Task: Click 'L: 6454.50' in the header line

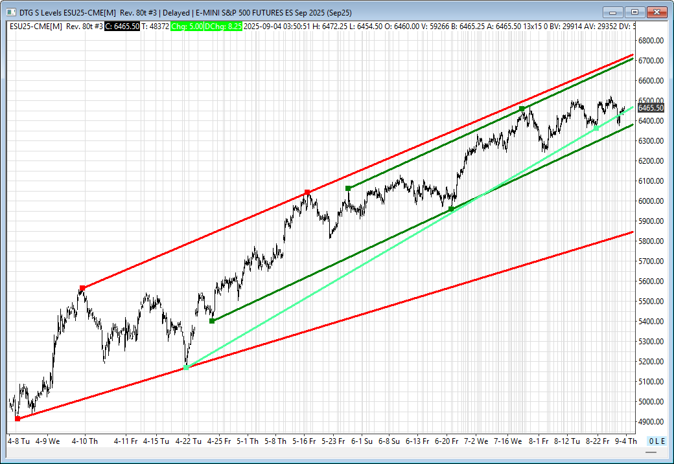Action: (x=366, y=26)
